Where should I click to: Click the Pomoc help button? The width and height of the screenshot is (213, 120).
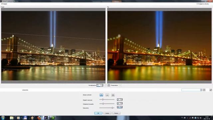tap(116, 113)
